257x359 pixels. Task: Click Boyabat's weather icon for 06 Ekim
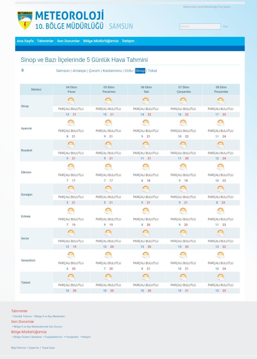(x=146, y=145)
